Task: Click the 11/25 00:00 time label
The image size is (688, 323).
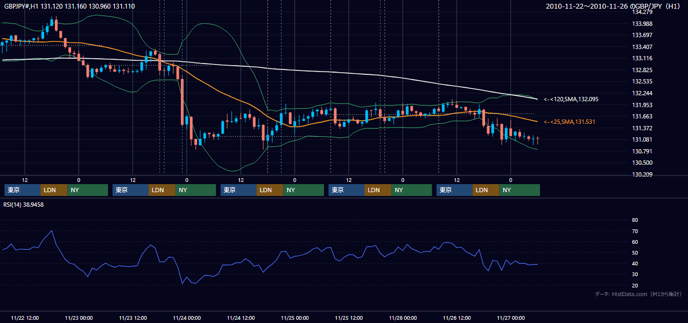Action: 295,318
